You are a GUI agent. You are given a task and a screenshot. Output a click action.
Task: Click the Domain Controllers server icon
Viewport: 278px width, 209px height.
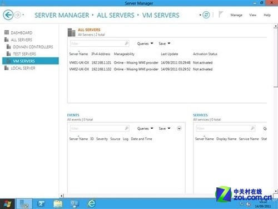[9, 47]
